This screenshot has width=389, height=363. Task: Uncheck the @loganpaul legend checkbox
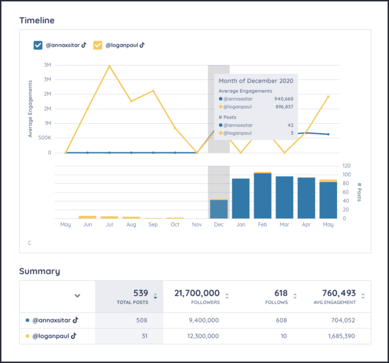pyautogui.click(x=98, y=45)
